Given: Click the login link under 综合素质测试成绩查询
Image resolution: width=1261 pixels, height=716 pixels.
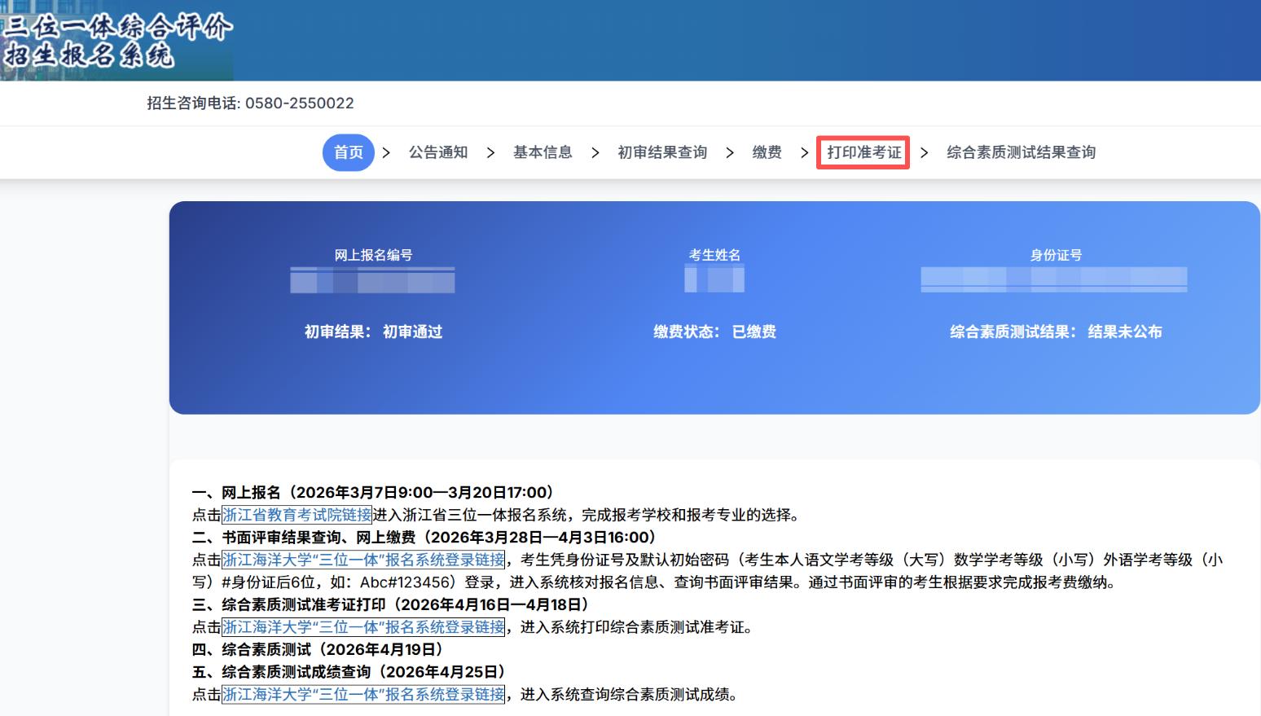Looking at the screenshot, I should tap(363, 694).
